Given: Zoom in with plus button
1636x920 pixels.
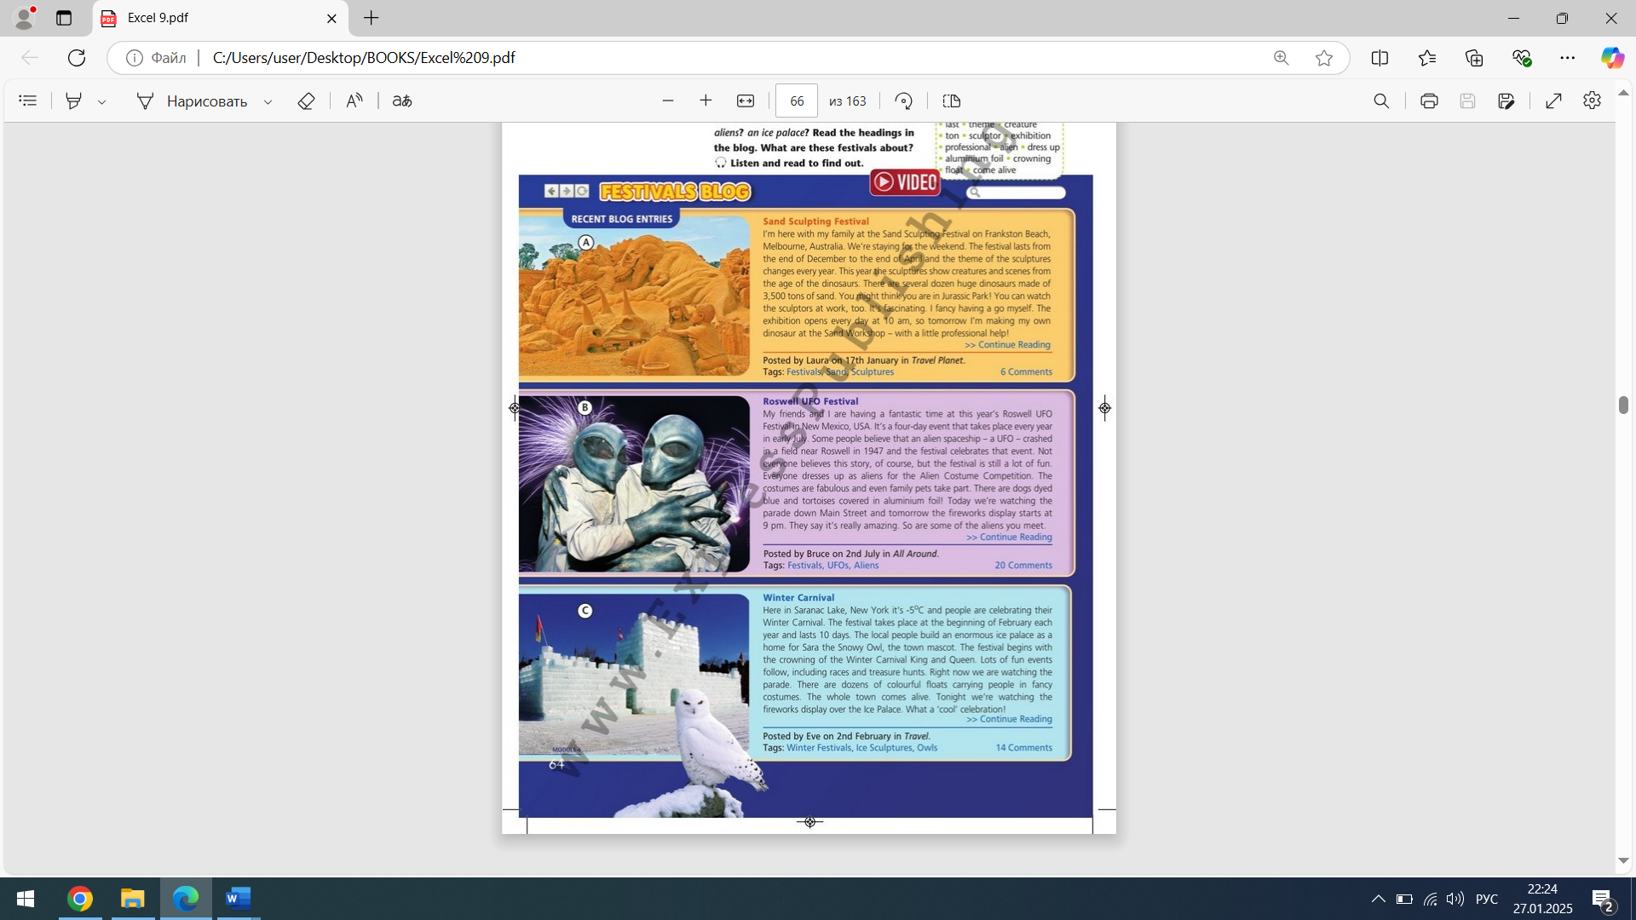Looking at the screenshot, I should pos(706,101).
